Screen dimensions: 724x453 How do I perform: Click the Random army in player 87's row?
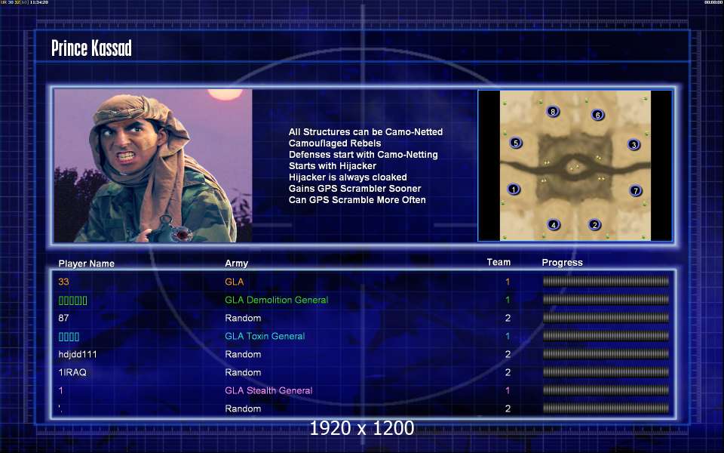click(x=243, y=318)
